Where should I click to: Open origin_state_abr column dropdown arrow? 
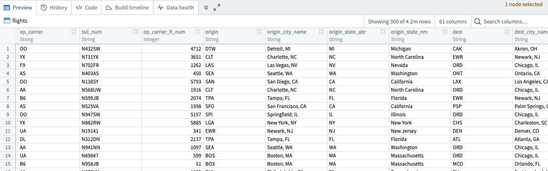(383, 32)
